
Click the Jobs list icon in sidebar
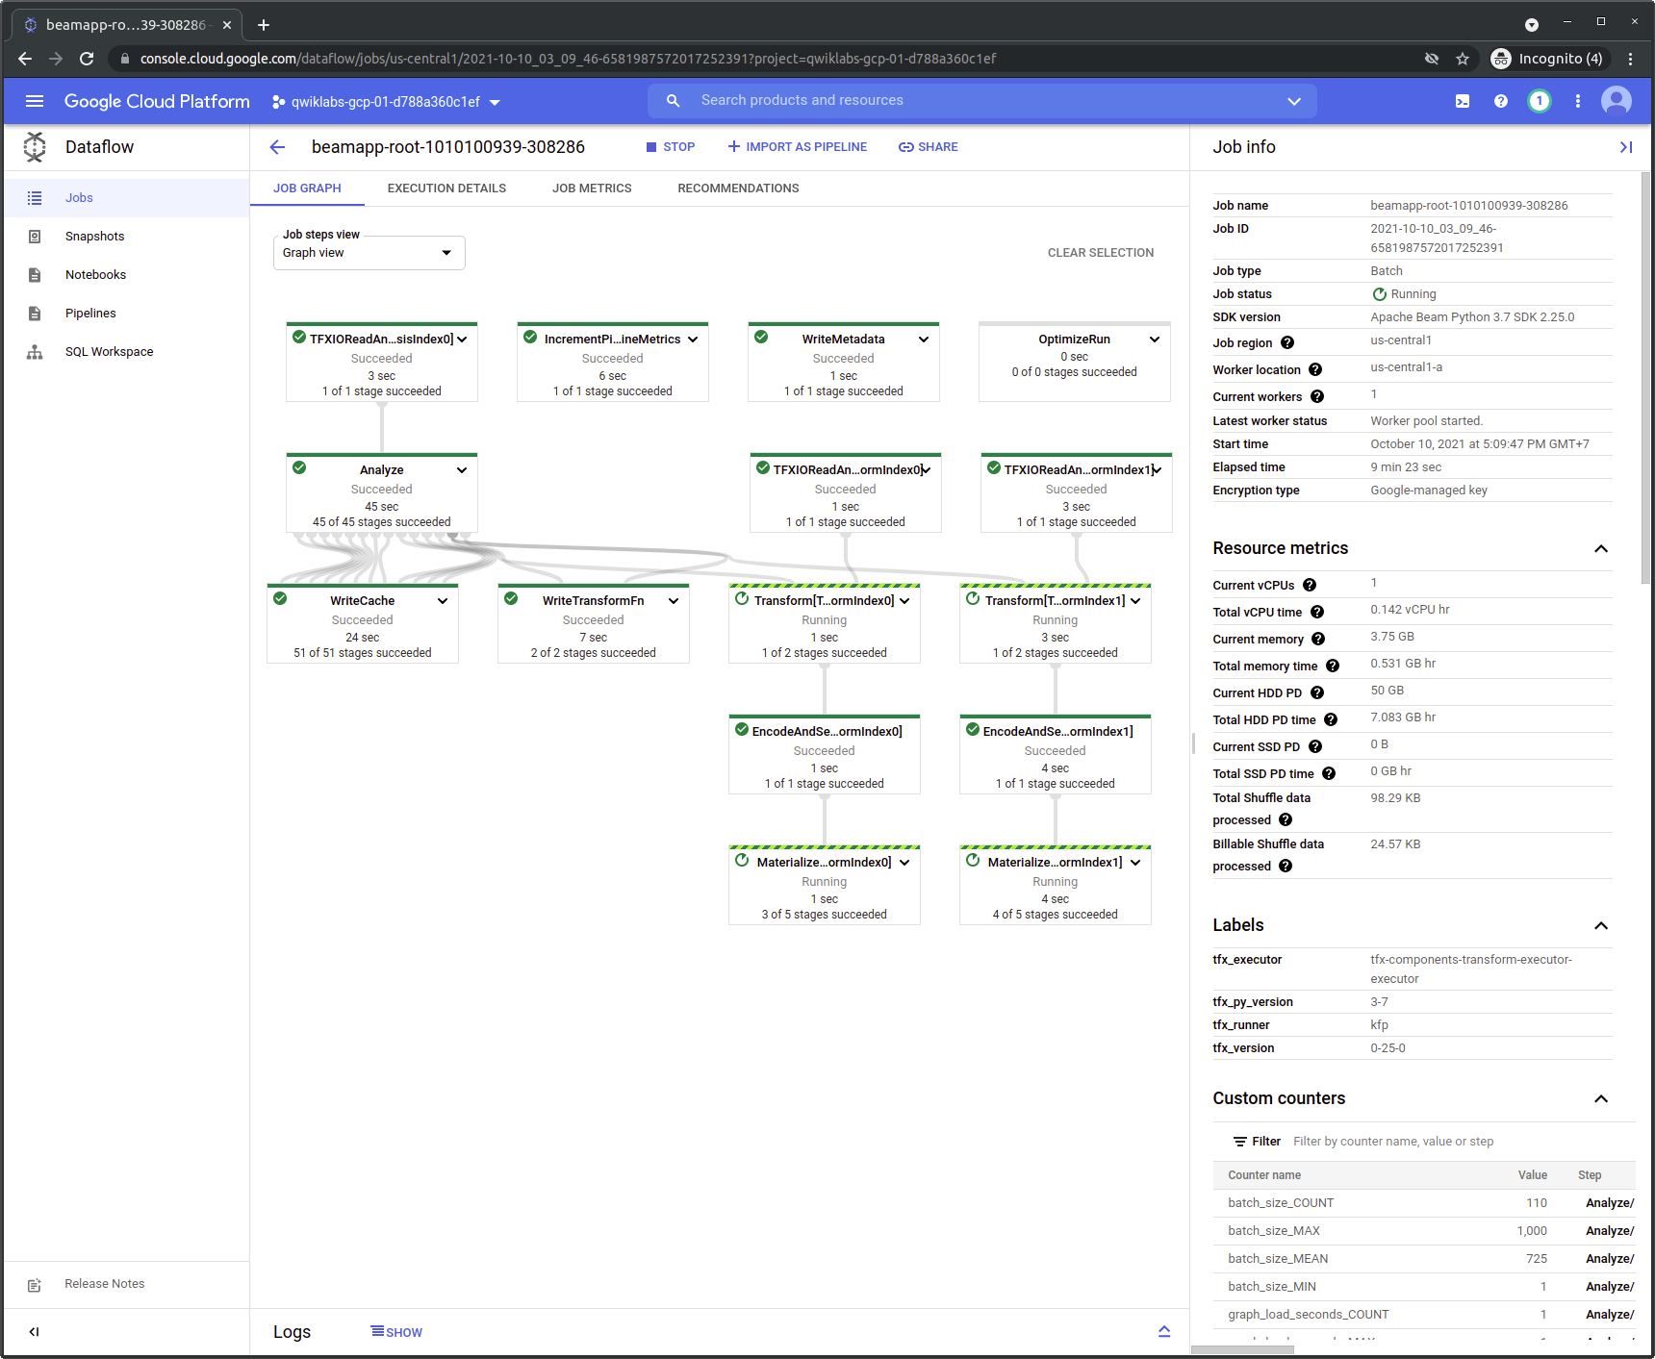35,198
